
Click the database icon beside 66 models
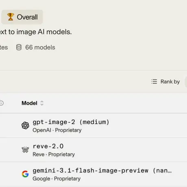19,47
